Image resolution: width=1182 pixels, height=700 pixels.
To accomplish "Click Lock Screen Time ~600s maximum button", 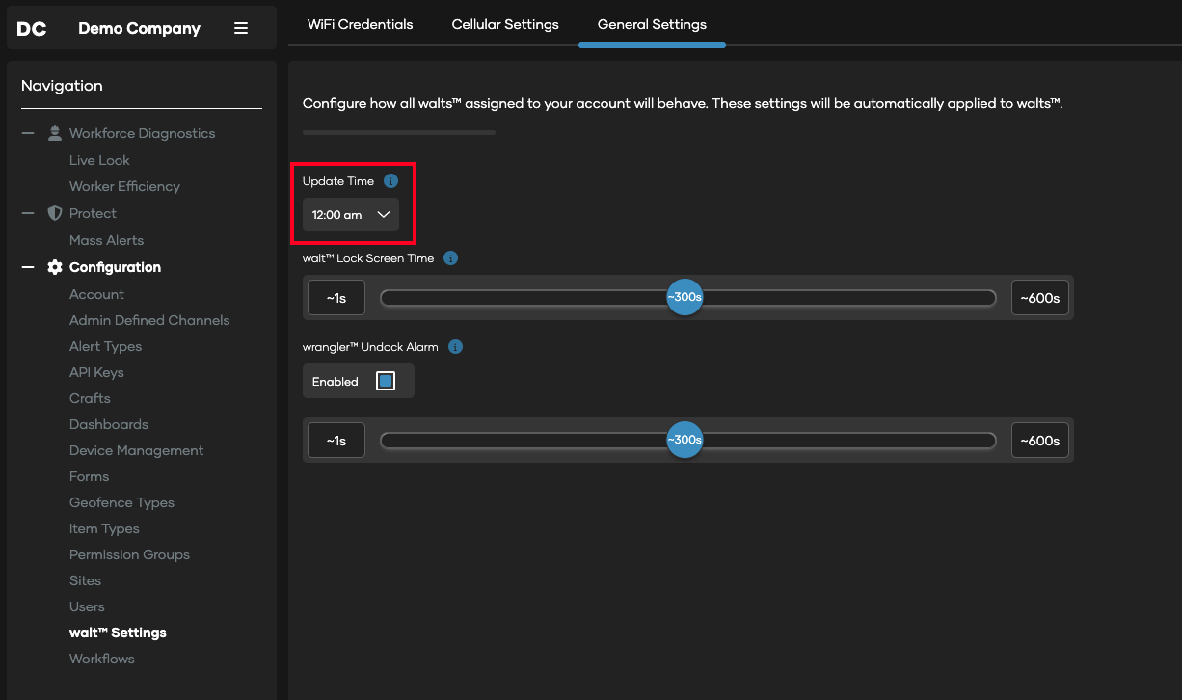I will point(1040,298).
